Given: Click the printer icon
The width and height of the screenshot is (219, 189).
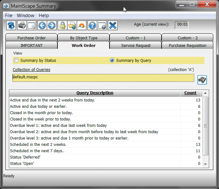Looking at the screenshot, I should [22, 26].
